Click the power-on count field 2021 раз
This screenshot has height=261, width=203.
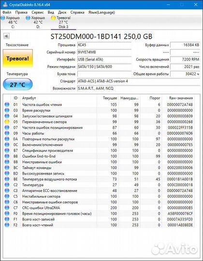point(185,67)
